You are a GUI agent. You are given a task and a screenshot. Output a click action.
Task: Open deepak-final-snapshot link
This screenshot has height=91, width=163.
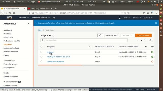56,61
